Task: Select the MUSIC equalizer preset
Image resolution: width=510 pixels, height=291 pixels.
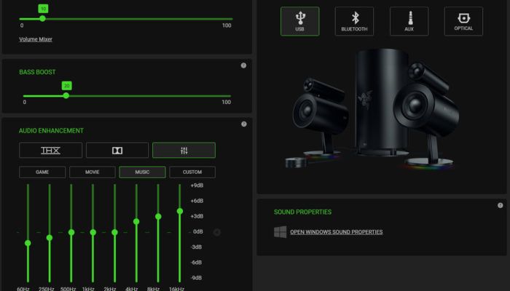Action: click(142, 172)
